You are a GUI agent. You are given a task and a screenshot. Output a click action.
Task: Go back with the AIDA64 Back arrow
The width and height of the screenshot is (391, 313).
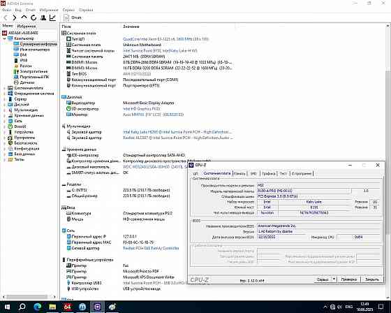click(x=6, y=17)
